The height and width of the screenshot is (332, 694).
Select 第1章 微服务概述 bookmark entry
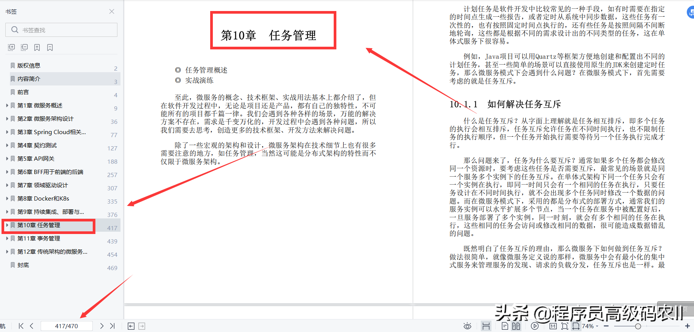[x=40, y=105]
